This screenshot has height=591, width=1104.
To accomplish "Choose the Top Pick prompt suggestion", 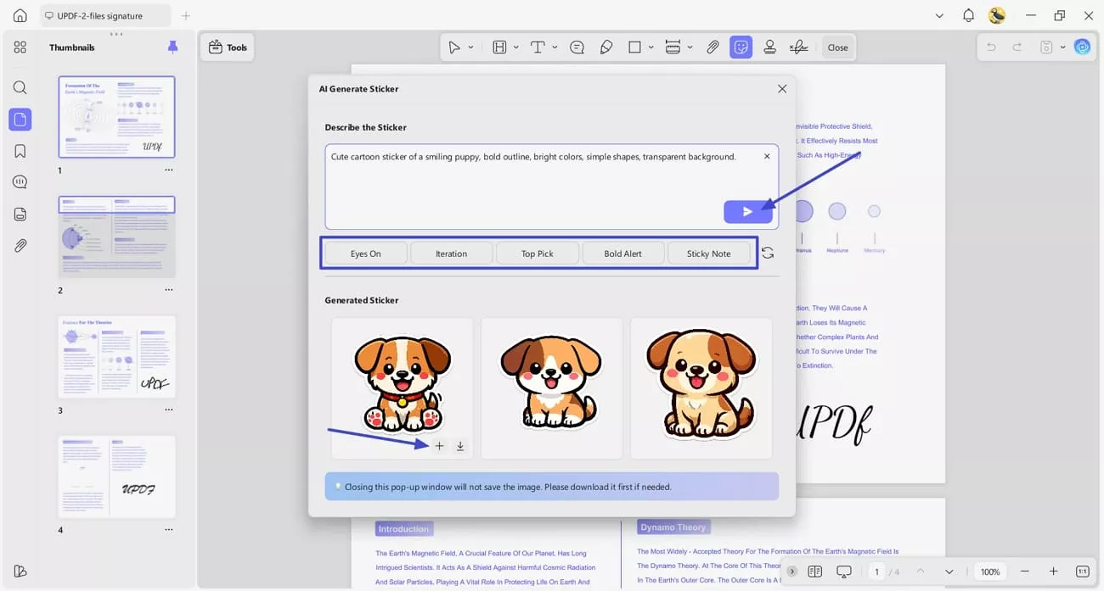I will tap(538, 254).
